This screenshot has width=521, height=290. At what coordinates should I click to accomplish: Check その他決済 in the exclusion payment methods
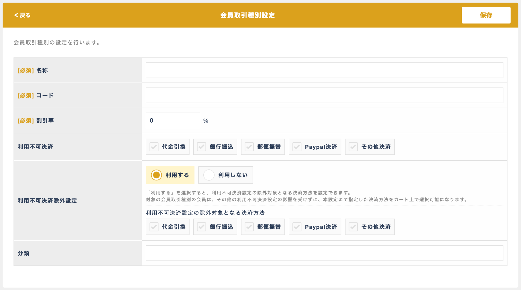pyautogui.click(x=353, y=227)
